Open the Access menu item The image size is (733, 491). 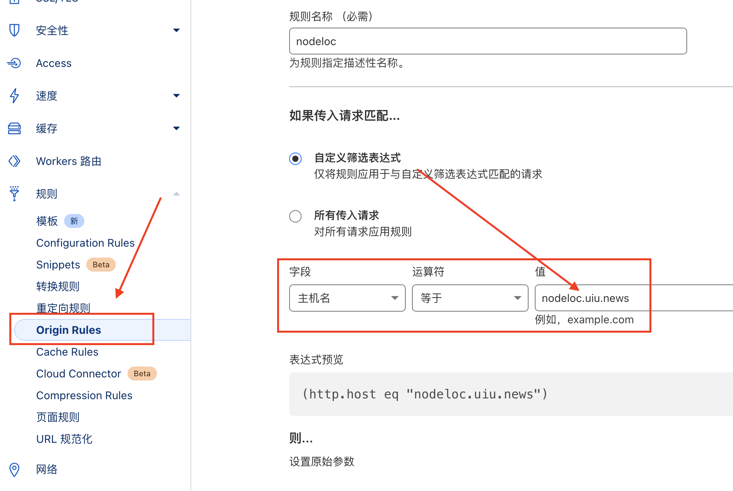click(54, 63)
